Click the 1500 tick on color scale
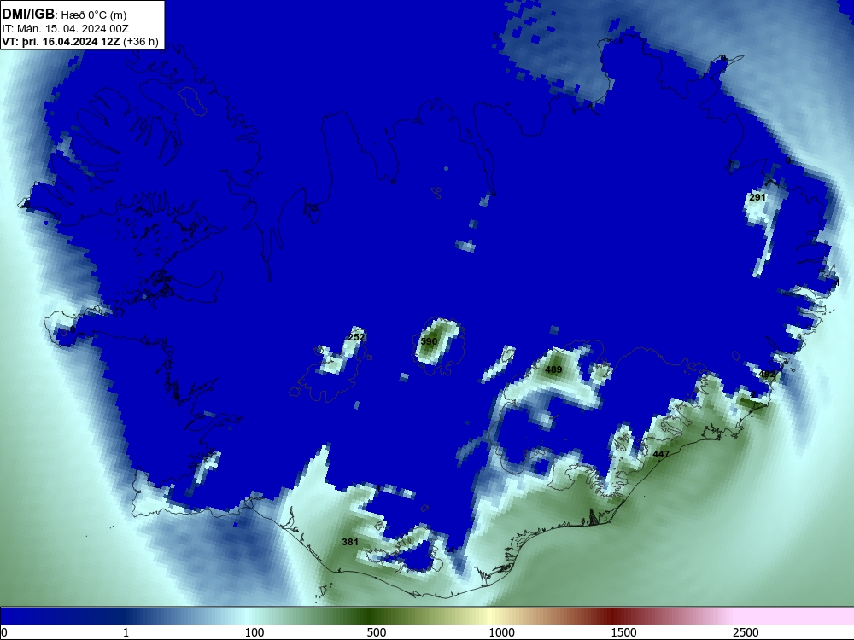The width and height of the screenshot is (854, 640). (623, 632)
